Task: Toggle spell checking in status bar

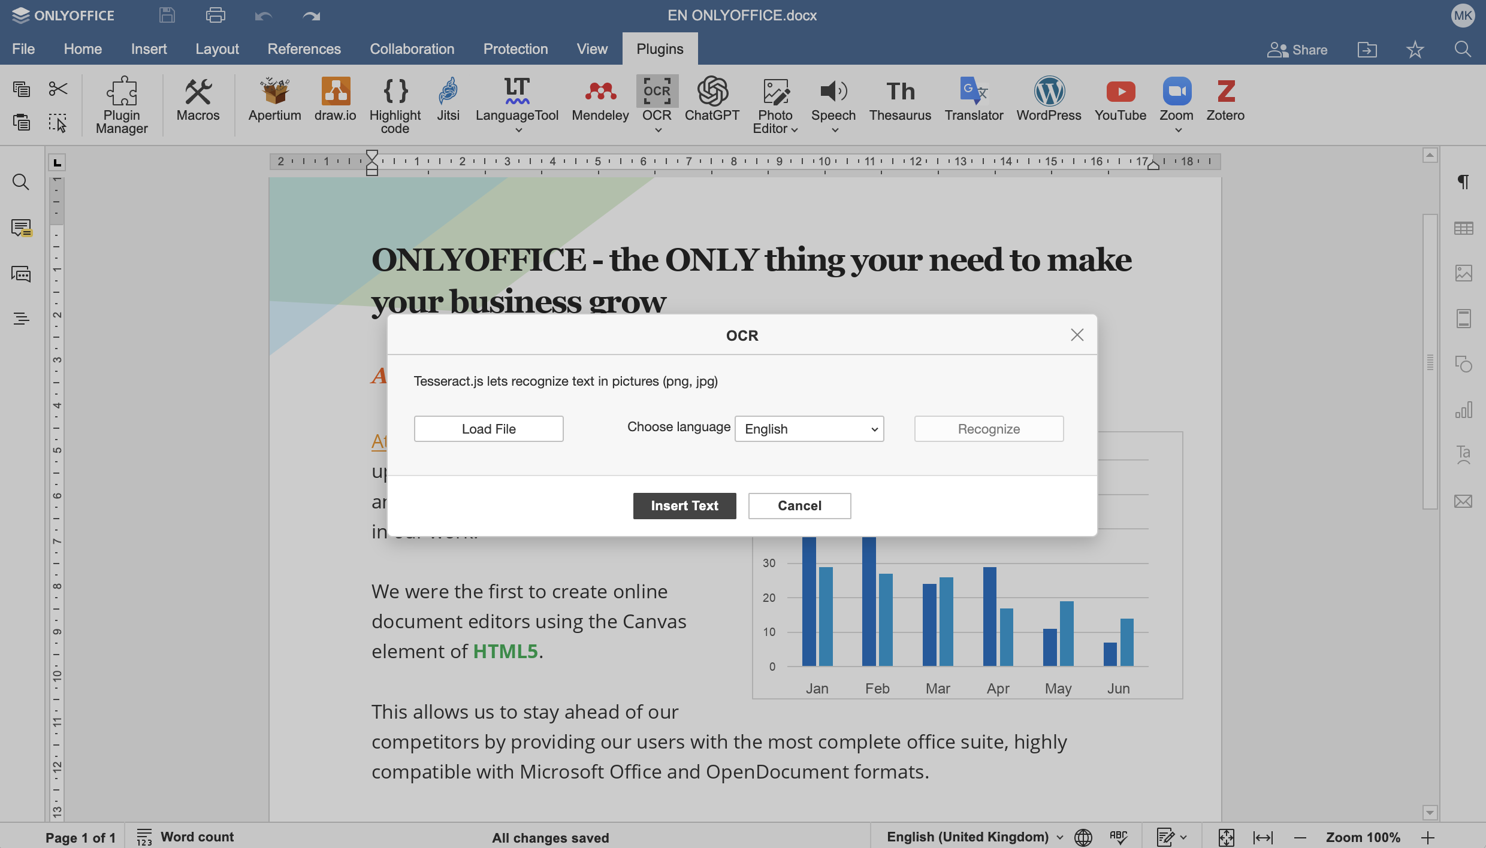Action: (1118, 837)
